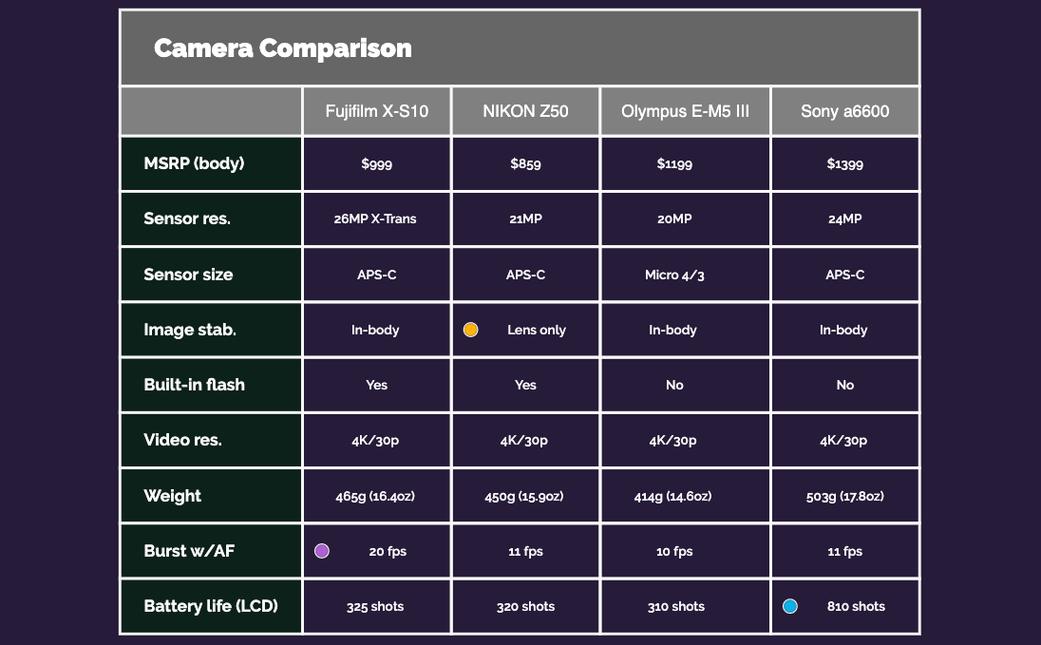The height and width of the screenshot is (645, 1041).
Task: Click the $1399 Sony price cell
Action: [844, 164]
